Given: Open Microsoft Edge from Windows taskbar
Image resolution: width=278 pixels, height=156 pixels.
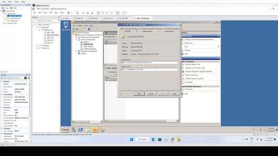Looking at the screenshot, I should point(153,140).
